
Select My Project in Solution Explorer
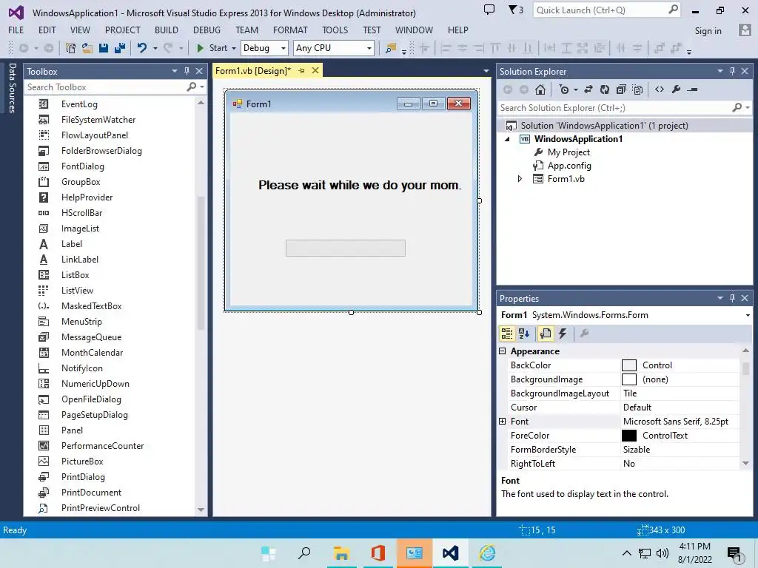pos(568,152)
